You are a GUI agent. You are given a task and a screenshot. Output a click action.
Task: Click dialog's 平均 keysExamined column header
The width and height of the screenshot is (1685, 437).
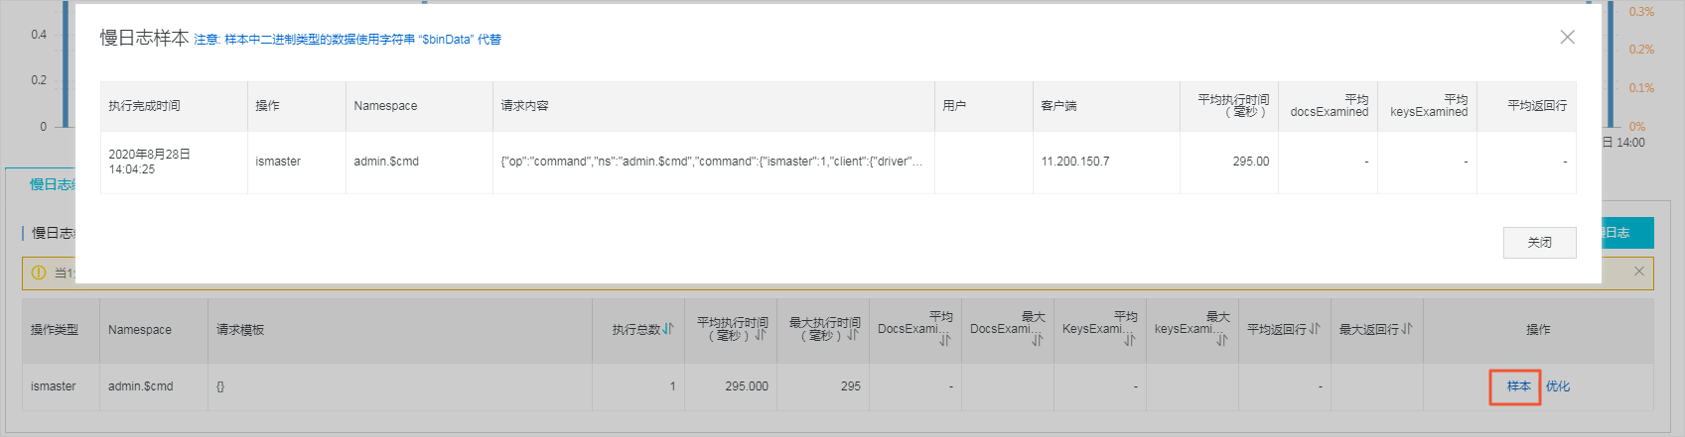1429,106
